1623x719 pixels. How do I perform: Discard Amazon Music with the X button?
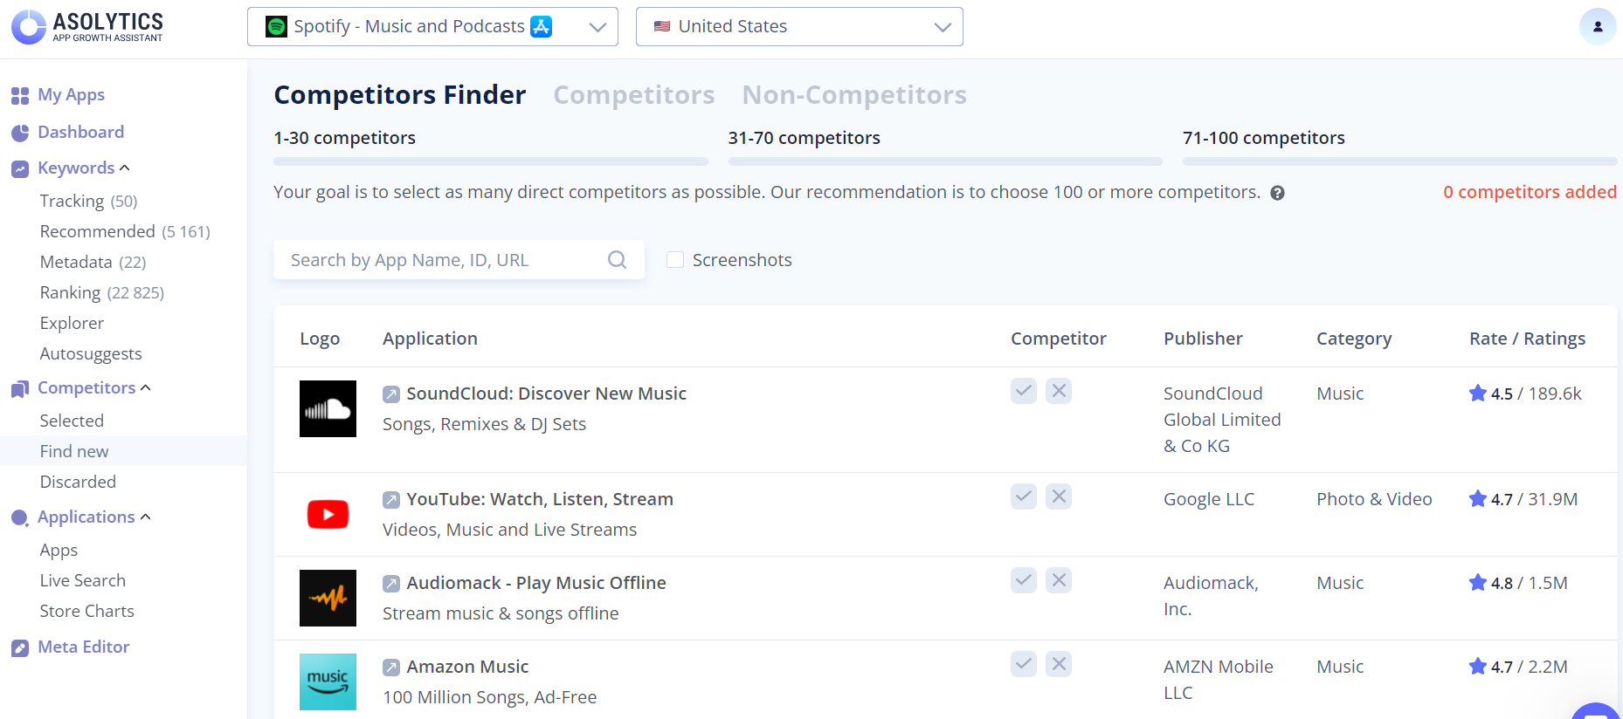[1059, 664]
